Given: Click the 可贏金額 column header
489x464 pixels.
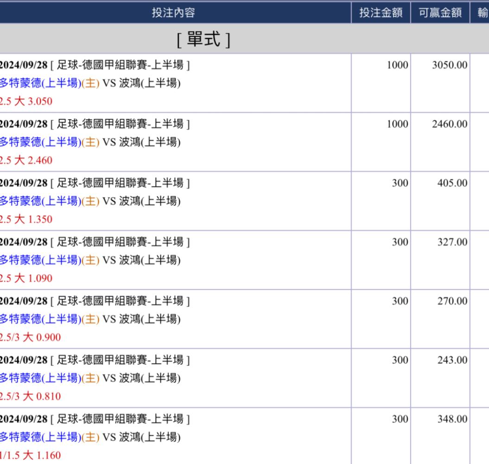Looking at the screenshot, I should pos(440,13).
